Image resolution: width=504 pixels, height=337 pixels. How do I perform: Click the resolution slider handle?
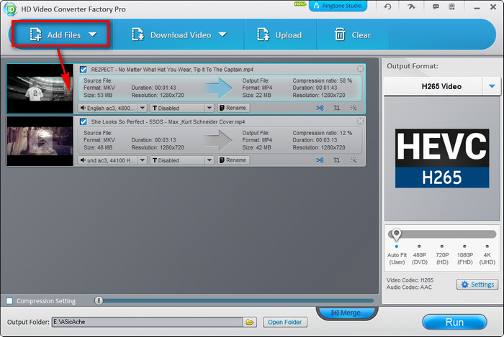point(396,234)
